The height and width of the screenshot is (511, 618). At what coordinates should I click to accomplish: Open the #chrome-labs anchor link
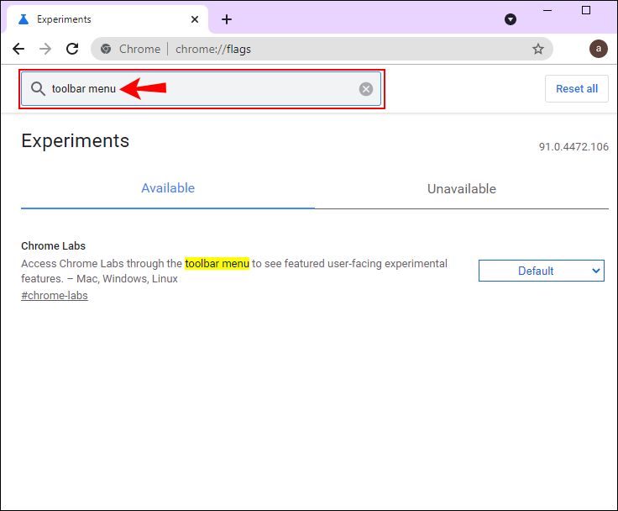tap(55, 296)
